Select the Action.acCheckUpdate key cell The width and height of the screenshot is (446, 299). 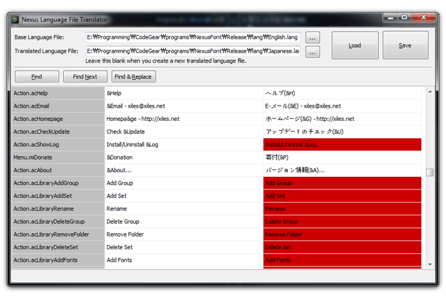point(58,132)
